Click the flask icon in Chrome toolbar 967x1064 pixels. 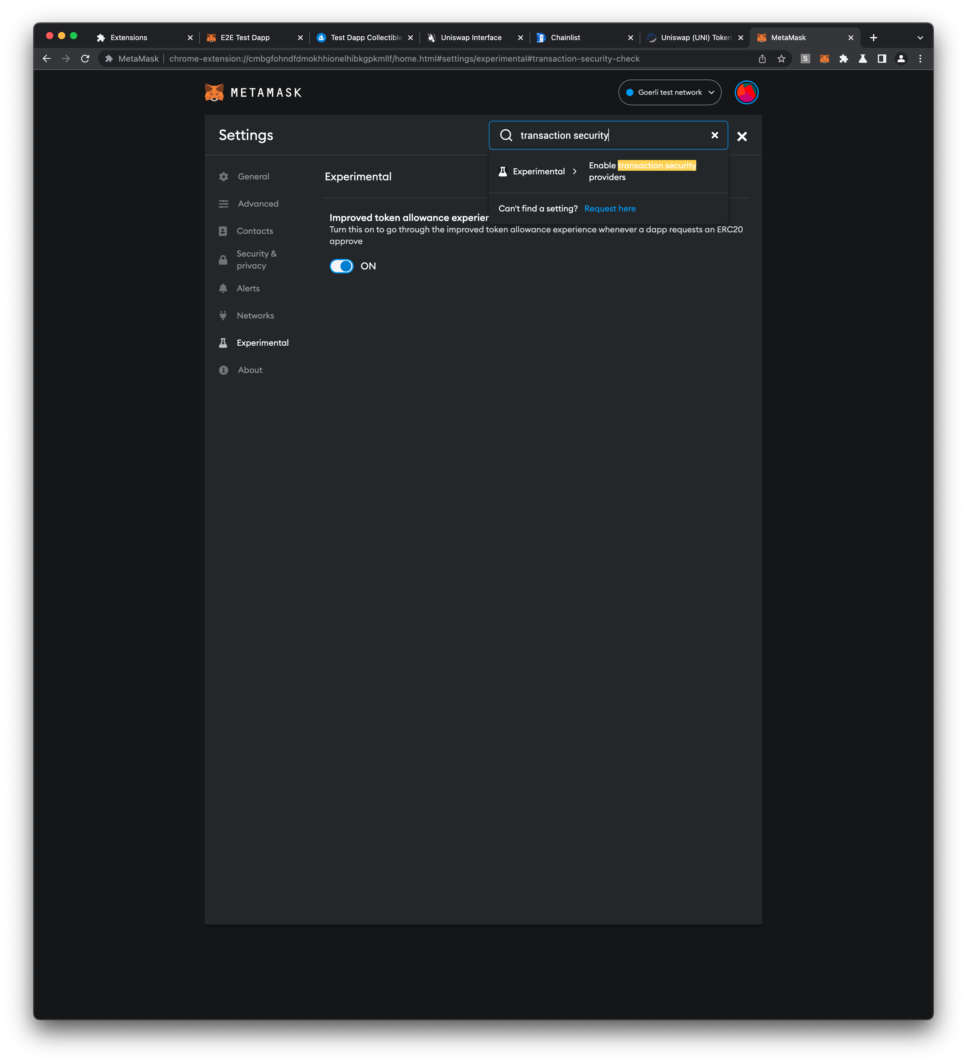pos(862,59)
